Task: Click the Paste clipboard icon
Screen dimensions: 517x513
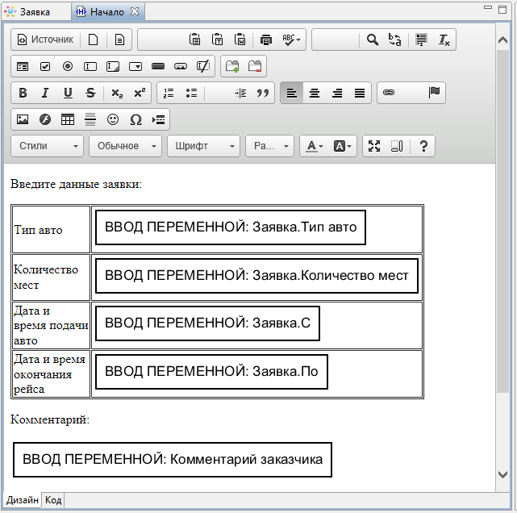Action: (194, 40)
